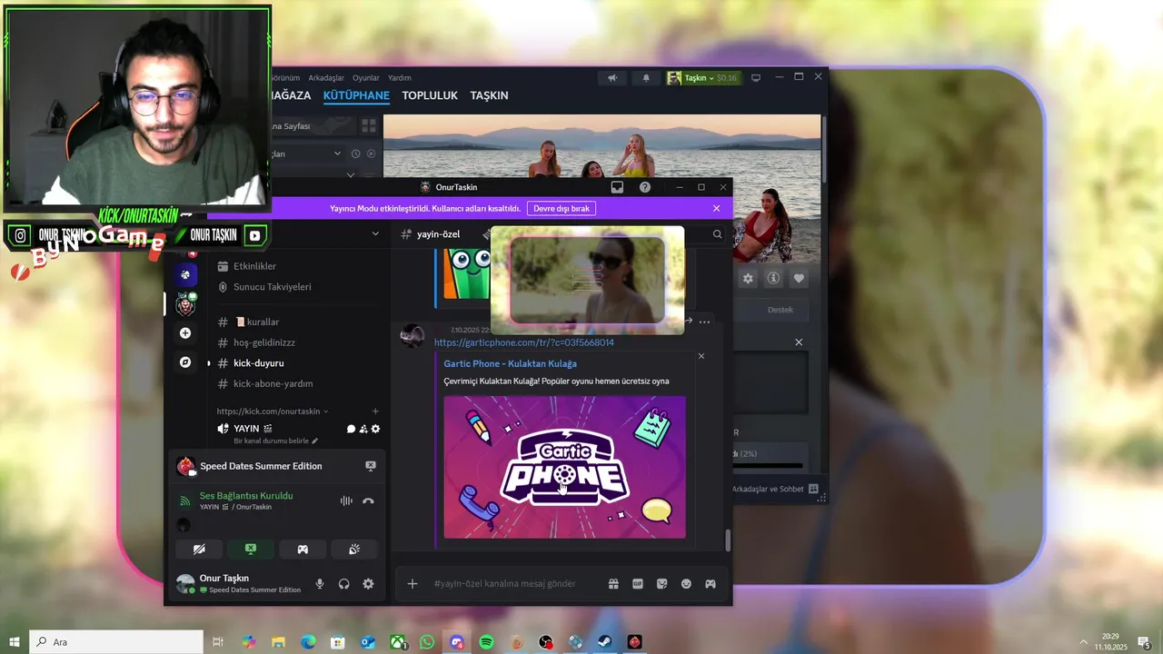Open soundboard in voice panel
The width and height of the screenshot is (1163, 654).
point(354,549)
